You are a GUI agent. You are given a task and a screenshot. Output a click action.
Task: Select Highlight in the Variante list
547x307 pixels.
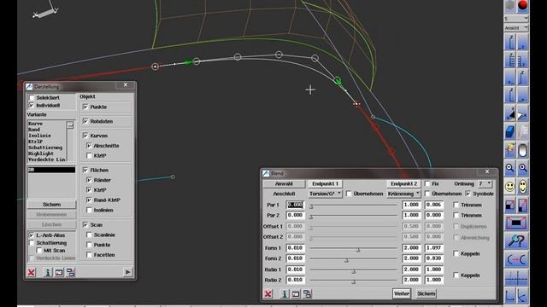(x=41, y=153)
